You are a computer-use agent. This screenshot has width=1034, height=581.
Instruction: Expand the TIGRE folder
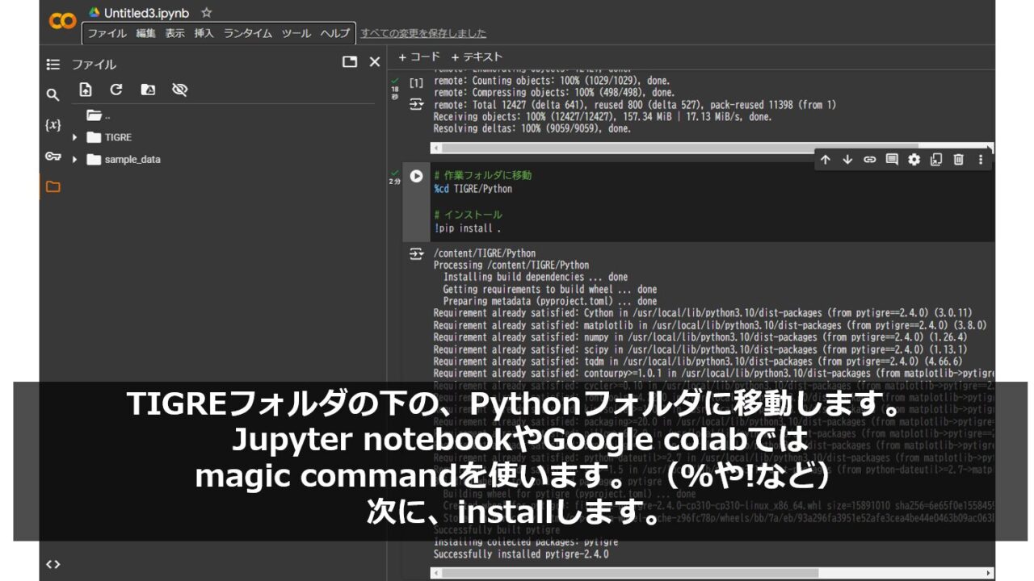[74, 137]
